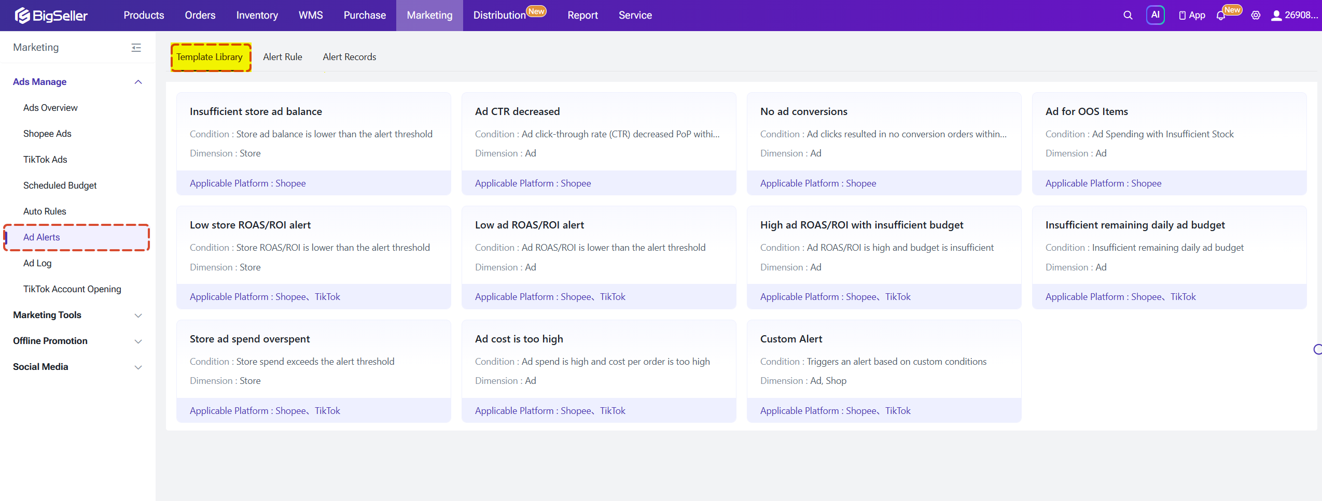Screen dimensions: 1322x501
Task: Open Scheduled Budget page
Action: pos(60,185)
